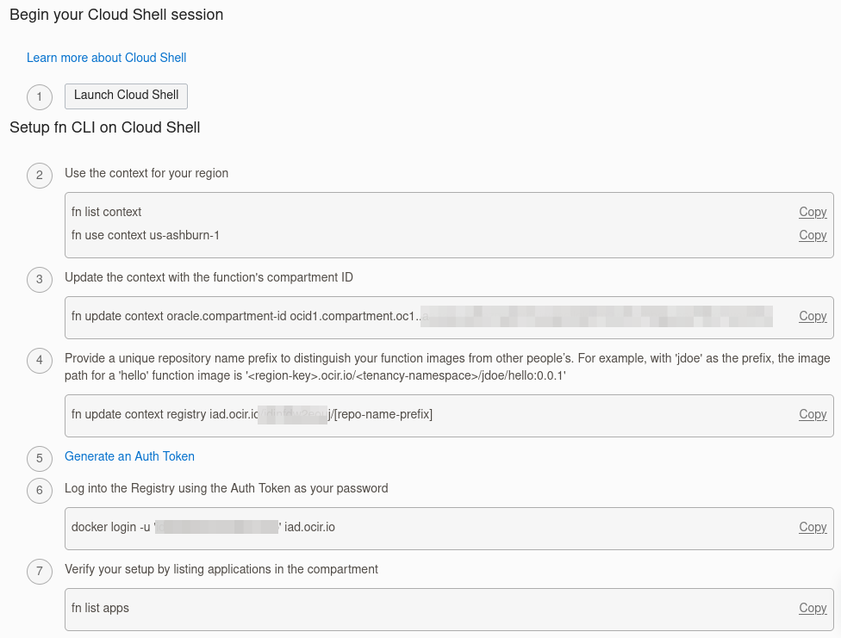The image size is (841, 638).
Task: Copy the docker login command
Action: tap(813, 527)
